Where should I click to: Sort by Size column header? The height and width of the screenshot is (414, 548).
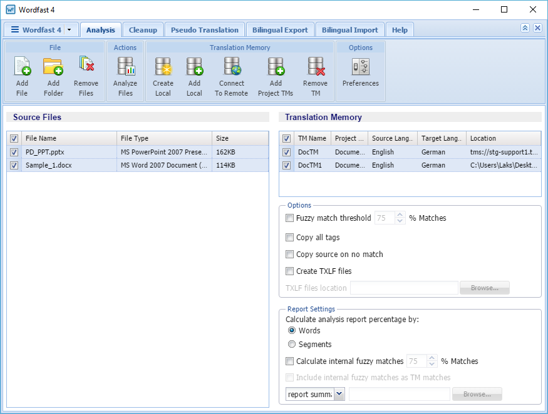coord(240,138)
